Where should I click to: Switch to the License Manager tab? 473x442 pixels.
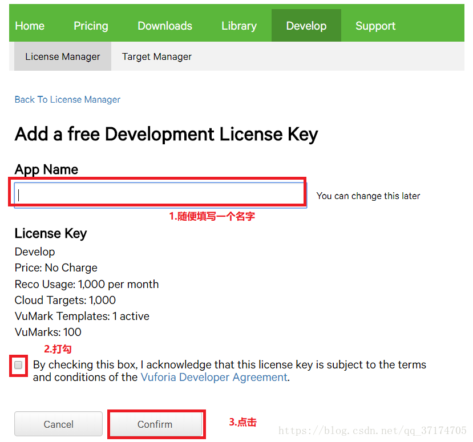pos(63,56)
